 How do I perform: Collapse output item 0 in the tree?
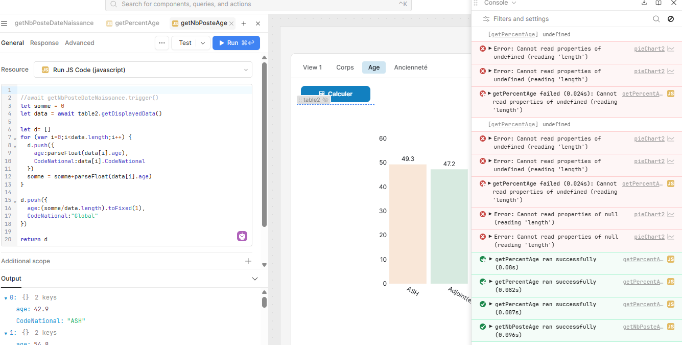(x=6, y=297)
